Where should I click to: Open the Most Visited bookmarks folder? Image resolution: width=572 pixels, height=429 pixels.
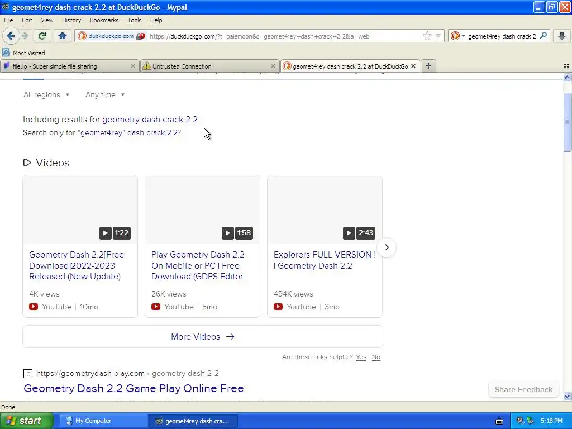(x=23, y=53)
